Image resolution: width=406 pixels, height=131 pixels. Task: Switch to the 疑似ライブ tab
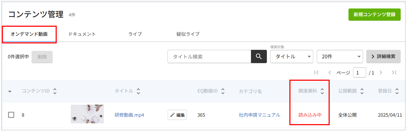tap(188, 34)
